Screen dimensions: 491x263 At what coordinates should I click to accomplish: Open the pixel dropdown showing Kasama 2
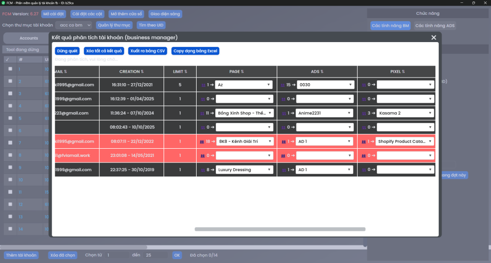(x=405, y=113)
